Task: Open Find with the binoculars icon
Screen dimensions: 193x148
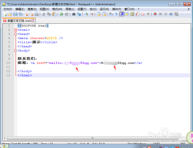Action: click(x=74, y=14)
